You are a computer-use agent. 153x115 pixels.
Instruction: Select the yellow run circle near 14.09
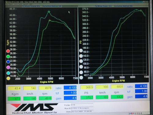click(8, 79)
